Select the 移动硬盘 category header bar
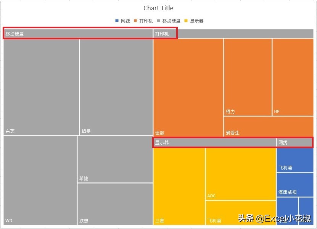Image resolution: width=317 pixels, height=229 pixels. pos(78,34)
